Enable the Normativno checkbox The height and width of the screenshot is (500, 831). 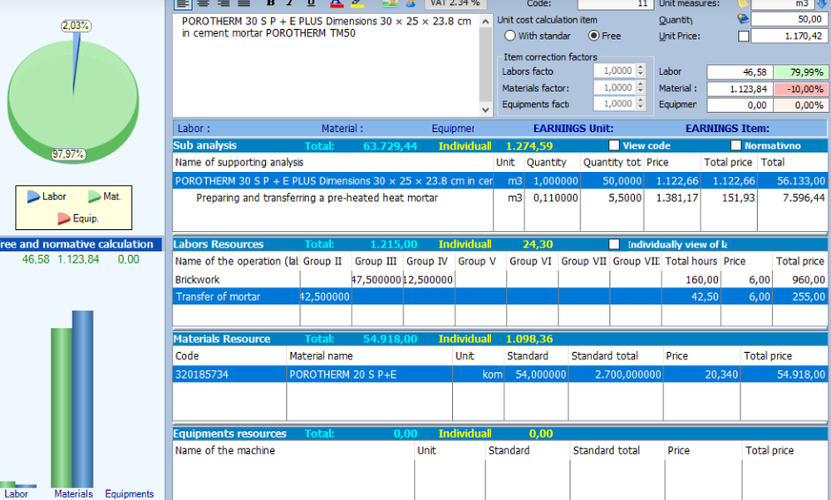click(735, 145)
